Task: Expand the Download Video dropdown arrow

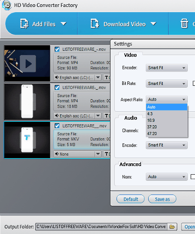Action: click(x=153, y=24)
